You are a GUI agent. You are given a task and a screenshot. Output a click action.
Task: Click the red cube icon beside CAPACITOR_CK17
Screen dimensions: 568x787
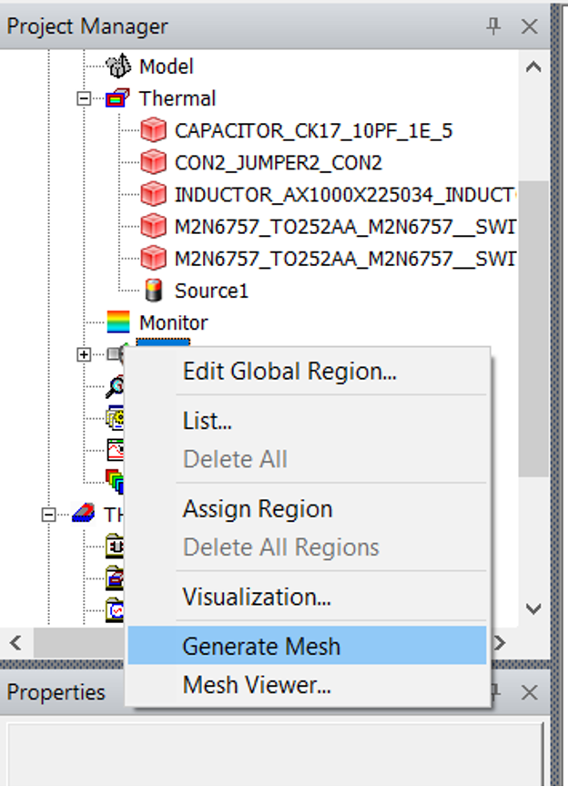153,131
